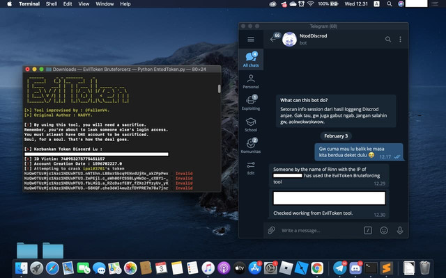Open Photos from the Dock
Viewport: 446px width, 278px height.
pos(130,268)
